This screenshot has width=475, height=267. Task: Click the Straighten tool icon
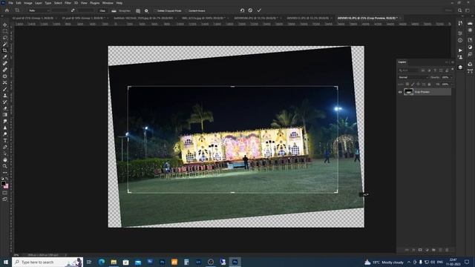[114, 10]
